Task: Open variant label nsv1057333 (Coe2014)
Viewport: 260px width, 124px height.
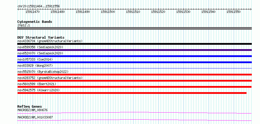Action: 35,59
